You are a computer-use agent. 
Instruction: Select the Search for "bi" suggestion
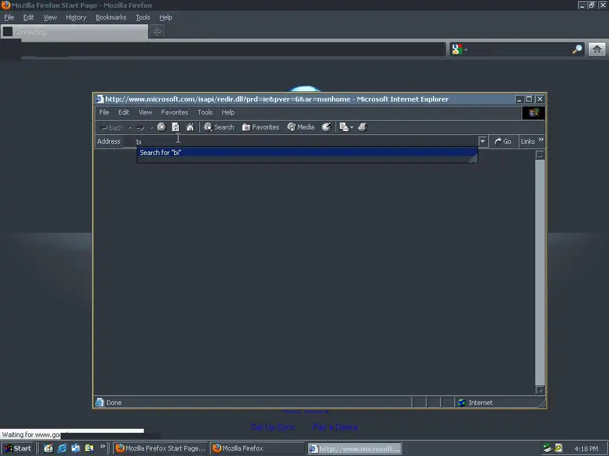click(x=307, y=153)
